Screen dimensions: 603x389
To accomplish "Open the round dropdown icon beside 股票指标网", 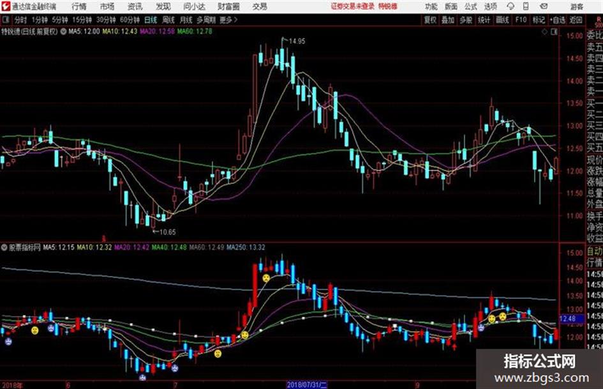I will click(4, 247).
